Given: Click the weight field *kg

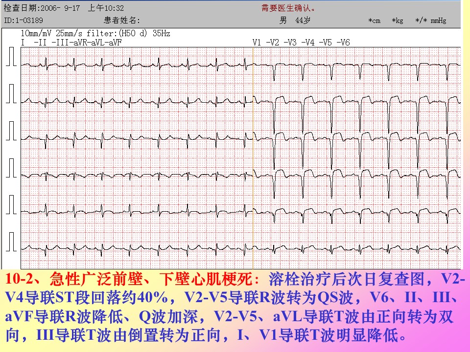Looking at the screenshot, I should 398,21.
